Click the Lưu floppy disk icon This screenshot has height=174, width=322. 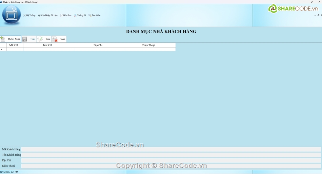tap(25, 39)
